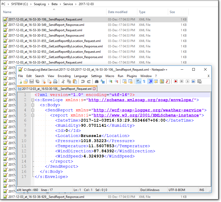
Task: Close the SendReport_Request.xml tab using its red X
Action: coord(94,89)
